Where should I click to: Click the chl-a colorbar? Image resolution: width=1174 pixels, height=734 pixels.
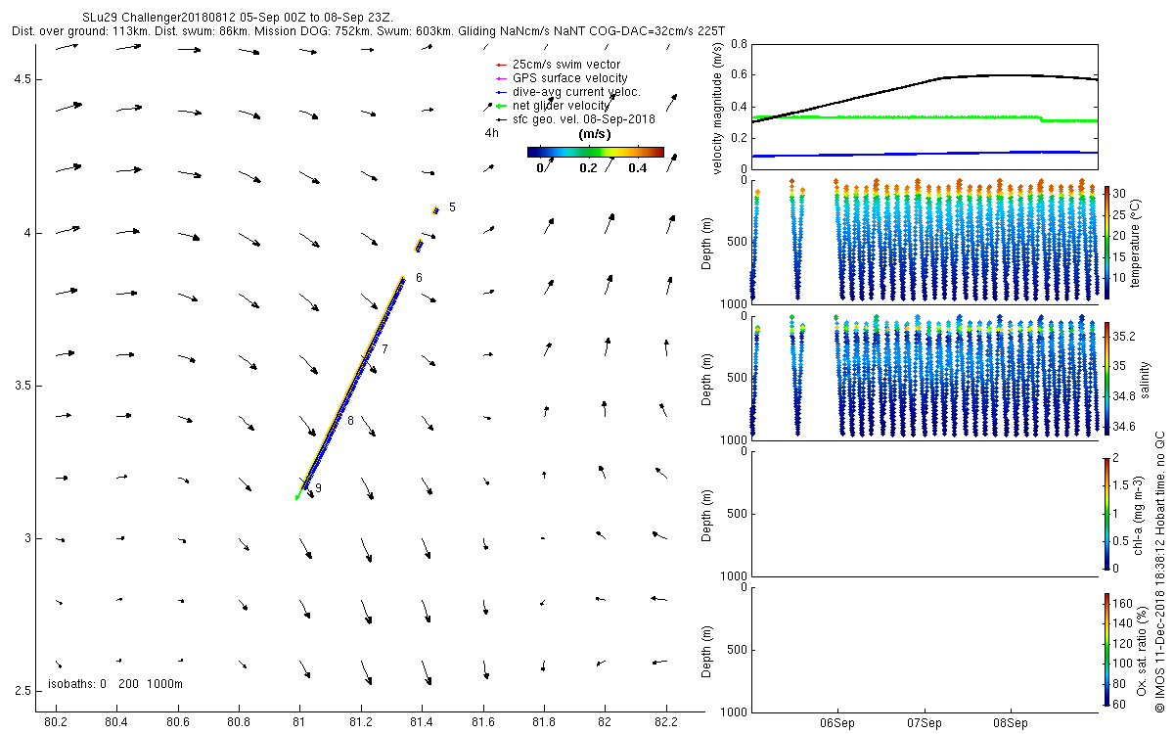click(1106, 514)
